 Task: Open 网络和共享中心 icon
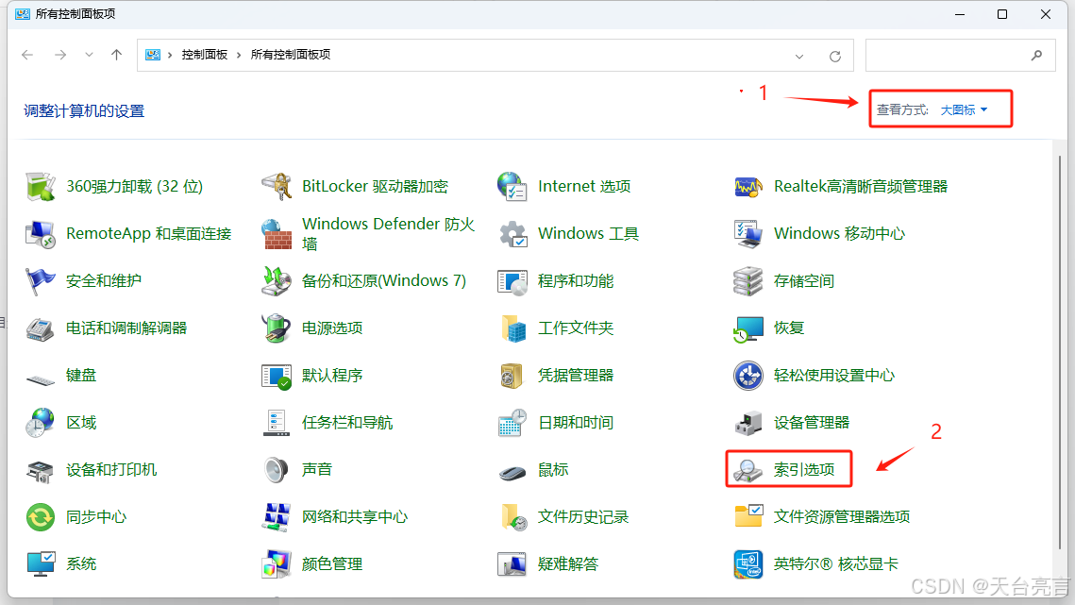pos(277,517)
